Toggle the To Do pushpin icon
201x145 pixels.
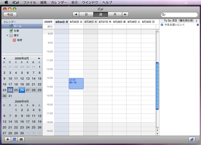192,139
